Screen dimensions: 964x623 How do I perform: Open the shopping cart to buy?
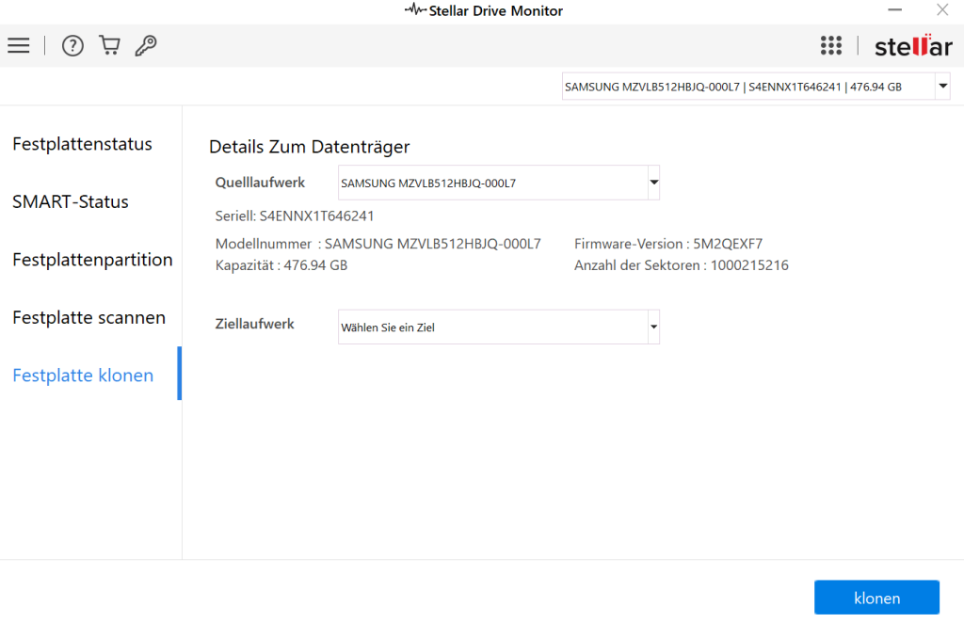pyautogui.click(x=109, y=45)
